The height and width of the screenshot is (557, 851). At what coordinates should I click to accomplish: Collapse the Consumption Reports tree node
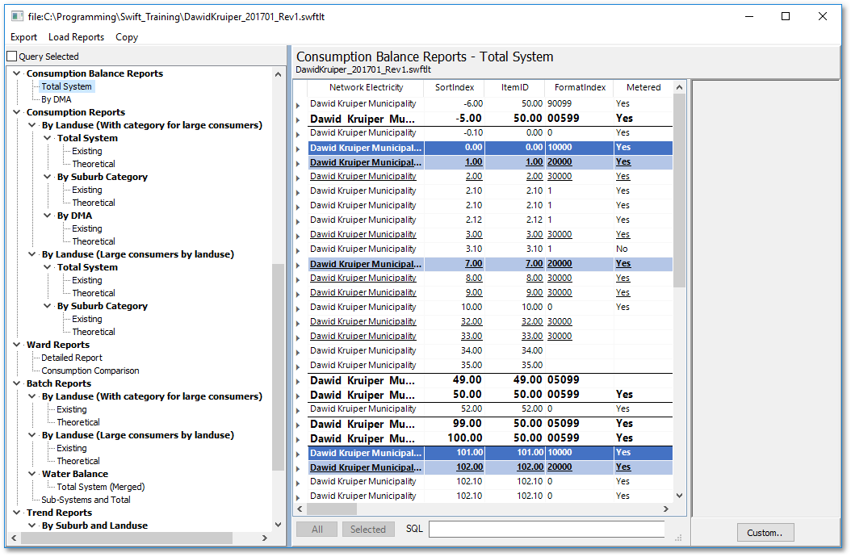(16, 112)
